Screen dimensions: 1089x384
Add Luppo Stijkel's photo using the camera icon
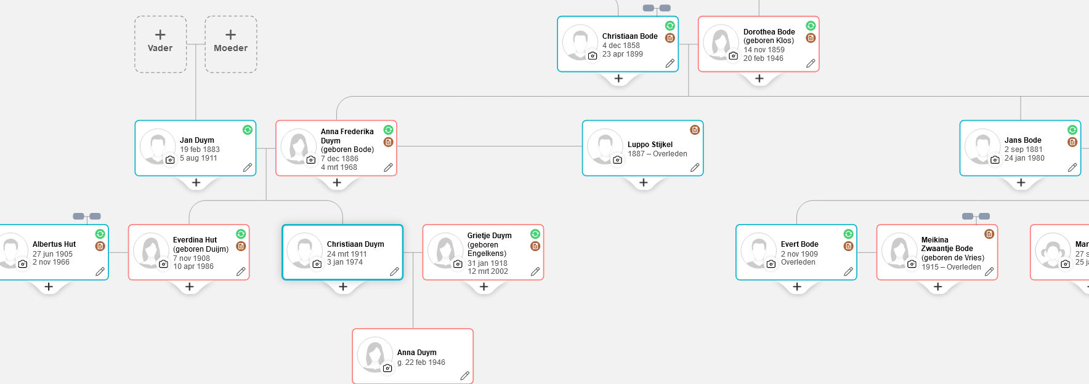[x=617, y=160]
